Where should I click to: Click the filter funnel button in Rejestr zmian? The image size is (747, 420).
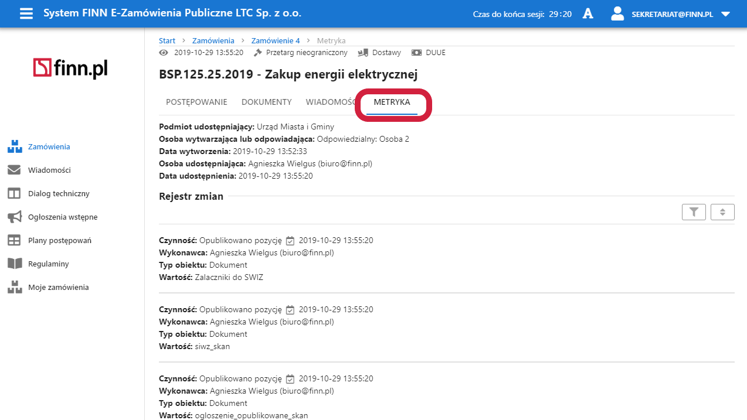click(x=694, y=212)
